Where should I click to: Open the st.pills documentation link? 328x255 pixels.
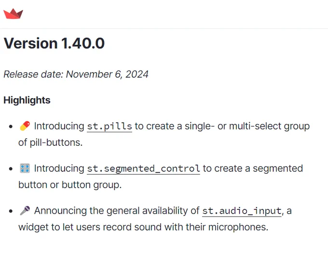(x=109, y=127)
